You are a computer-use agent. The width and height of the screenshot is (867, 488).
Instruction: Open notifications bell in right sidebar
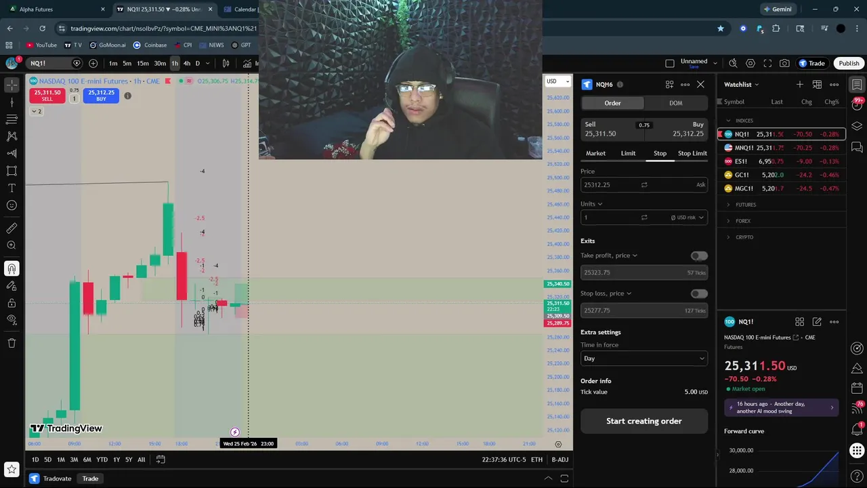pyautogui.click(x=857, y=430)
